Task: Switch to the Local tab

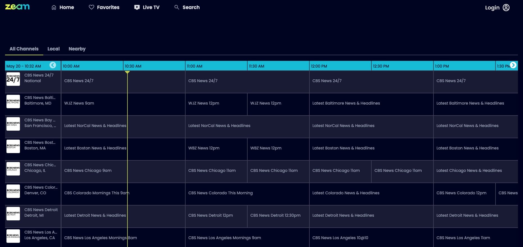Action: (54, 49)
